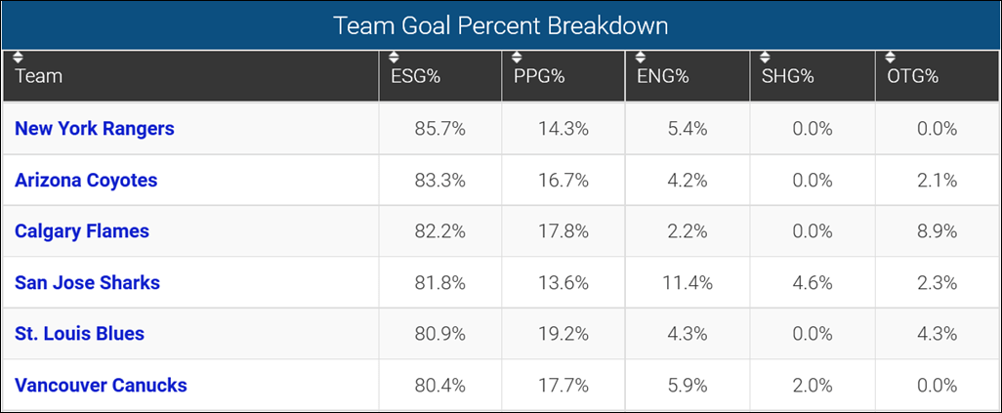Sort table by the ESG% column label

pos(415,77)
